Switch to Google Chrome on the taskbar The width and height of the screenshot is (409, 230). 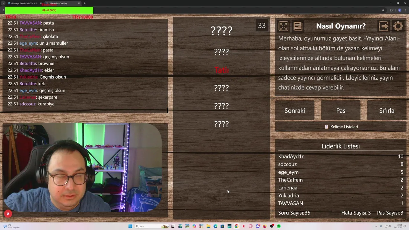236,226
